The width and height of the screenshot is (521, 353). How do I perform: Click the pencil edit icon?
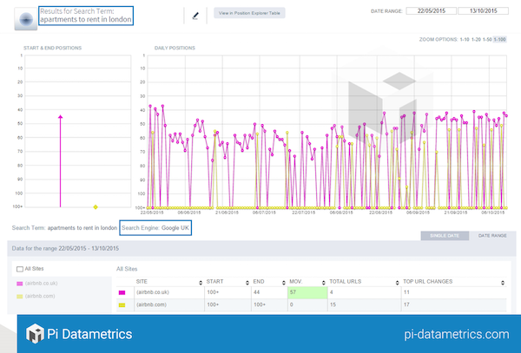click(x=195, y=15)
